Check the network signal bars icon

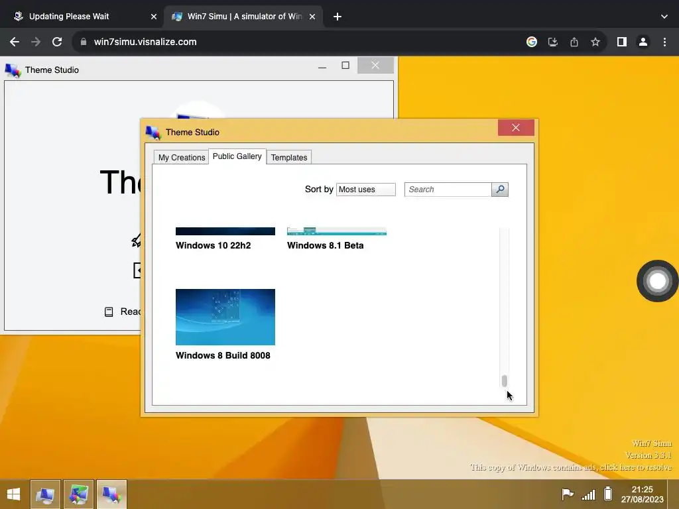(588, 494)
